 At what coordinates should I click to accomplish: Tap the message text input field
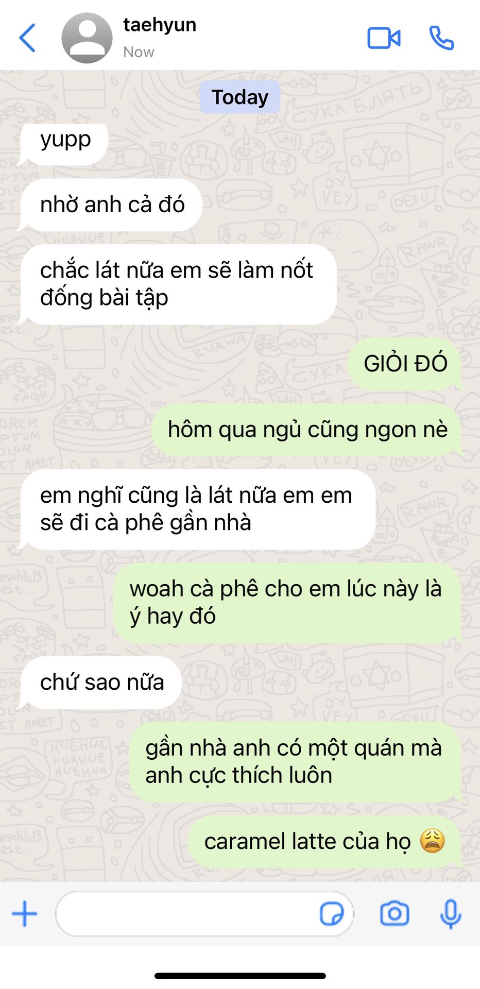[x=204, y=914]
